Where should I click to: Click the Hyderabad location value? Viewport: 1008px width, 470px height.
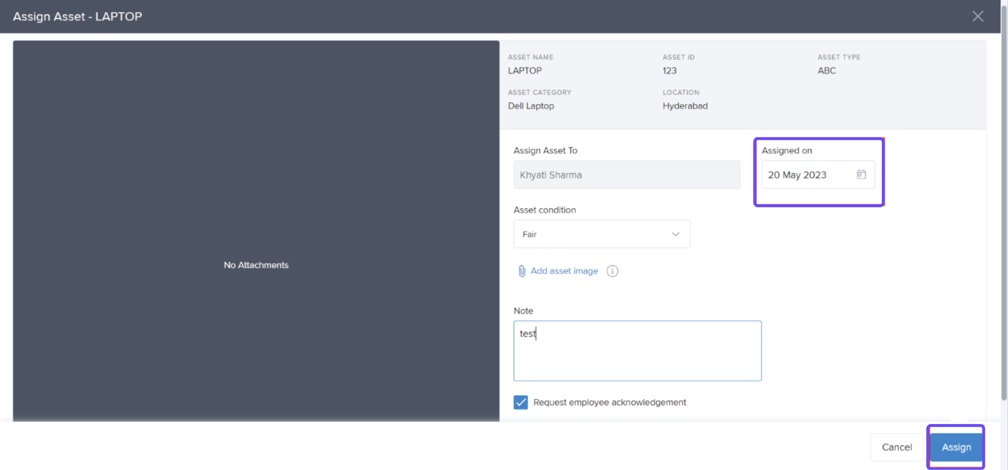pos(685,106)
